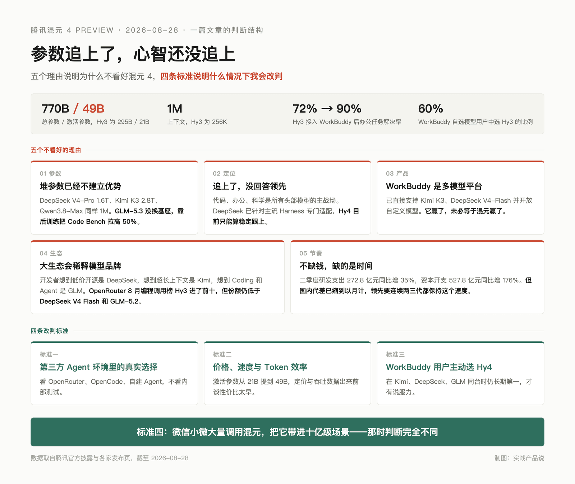Image resolution: width=575 pixels, height=484 pixels.
Task: Click the 05 节奏 tag
Action: (x=311, y=253)
